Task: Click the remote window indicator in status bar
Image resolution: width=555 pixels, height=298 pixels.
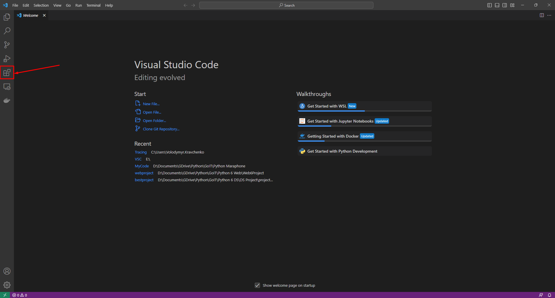Action: 5,295
